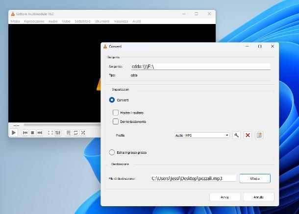Create a new profile icon
299x214 pixels.
[x=259, y=135]
